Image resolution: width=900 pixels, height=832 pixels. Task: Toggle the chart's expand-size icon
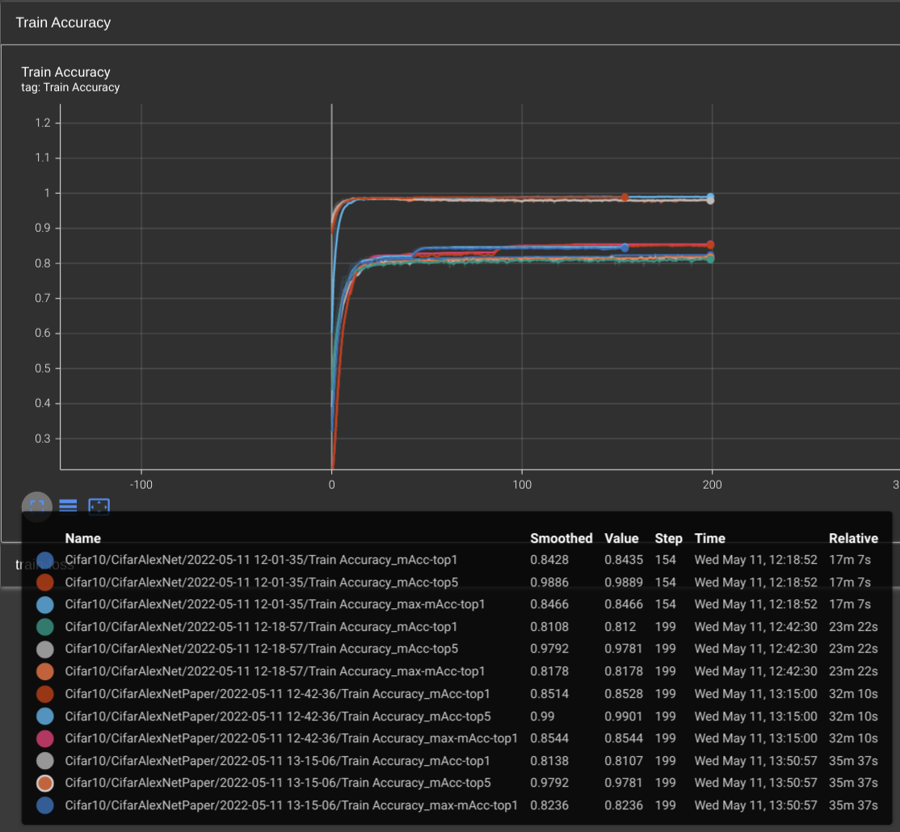(x=36, y=506)
